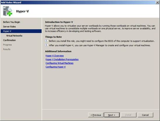
Task: Click the Previous button
Action: pos(96,115)
